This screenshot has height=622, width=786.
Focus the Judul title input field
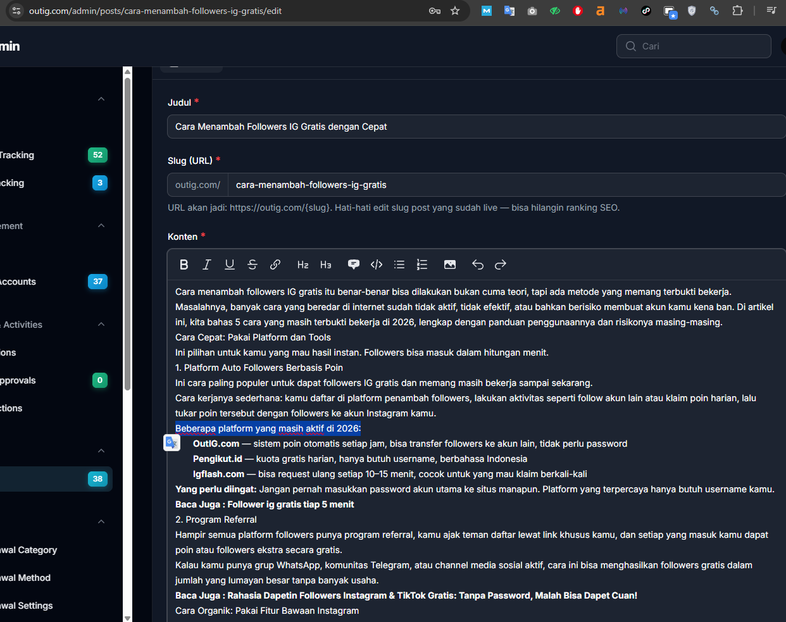(x=476, y=127)
